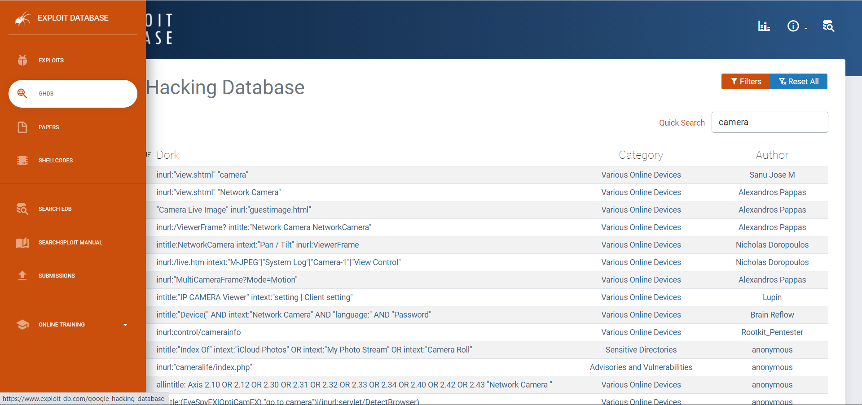
Task: Open the Exploits bug icon in sidebar
Action: click(x=22, y=60)
